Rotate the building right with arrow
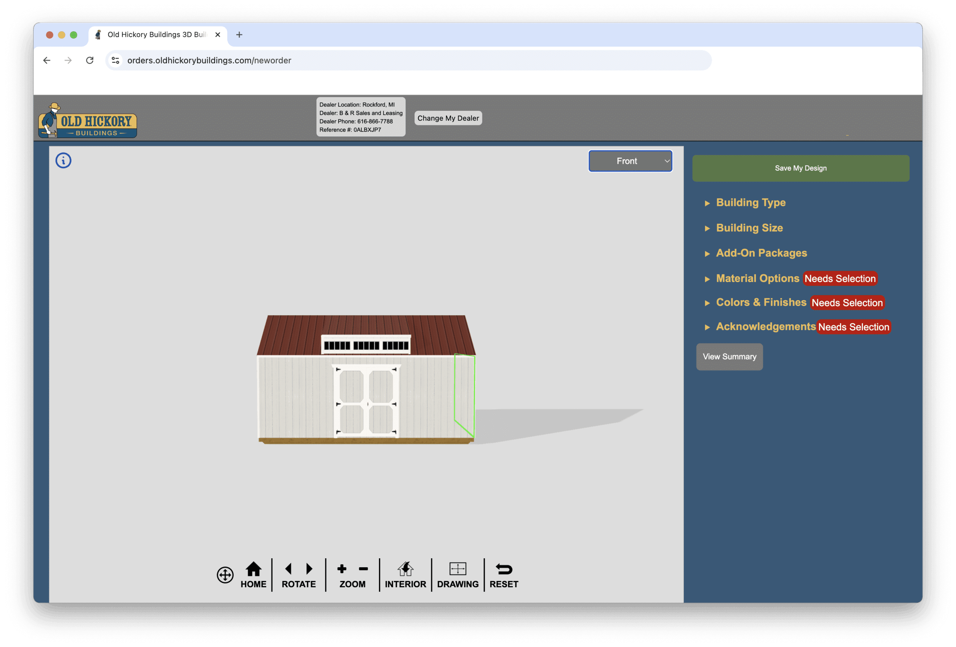Viewport: 956px width, 647px height. [309, 569]
